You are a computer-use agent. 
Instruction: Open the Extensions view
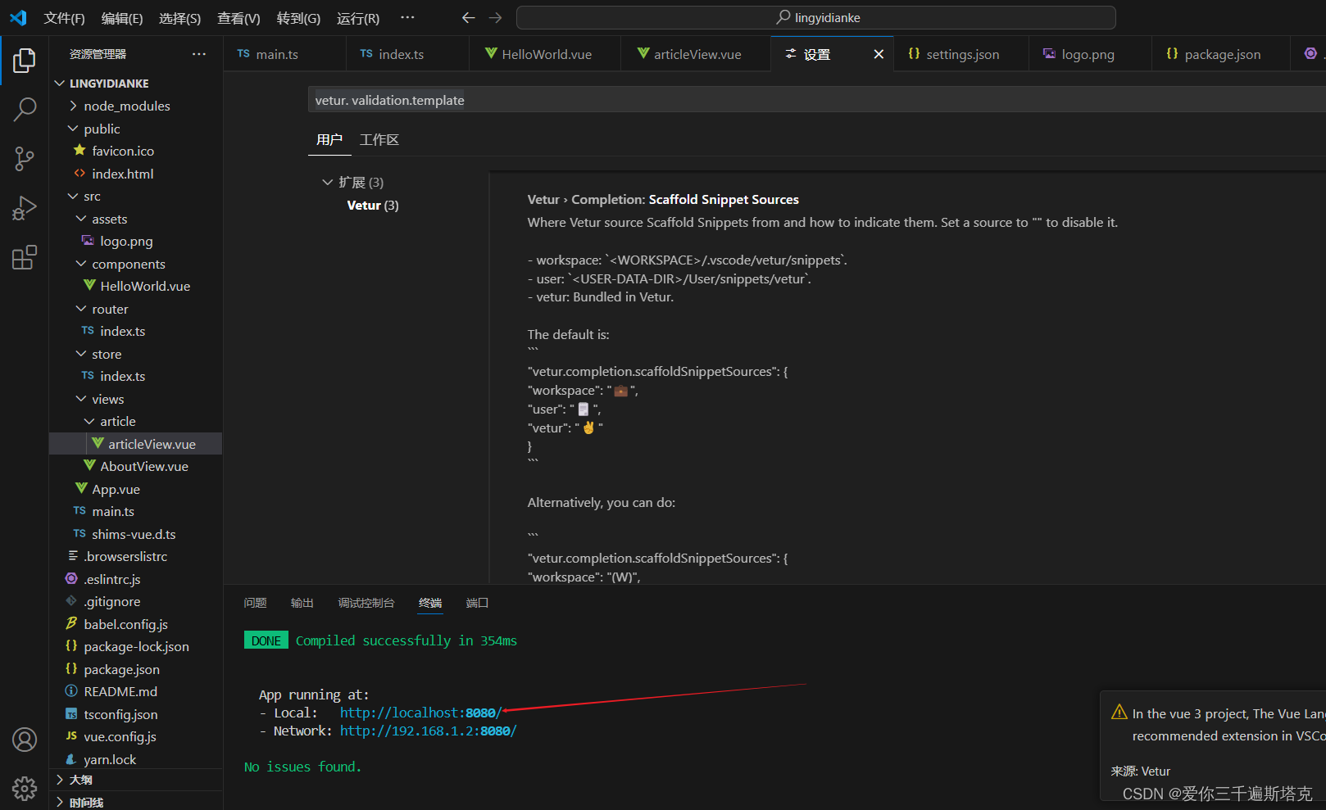click(24, 256)
